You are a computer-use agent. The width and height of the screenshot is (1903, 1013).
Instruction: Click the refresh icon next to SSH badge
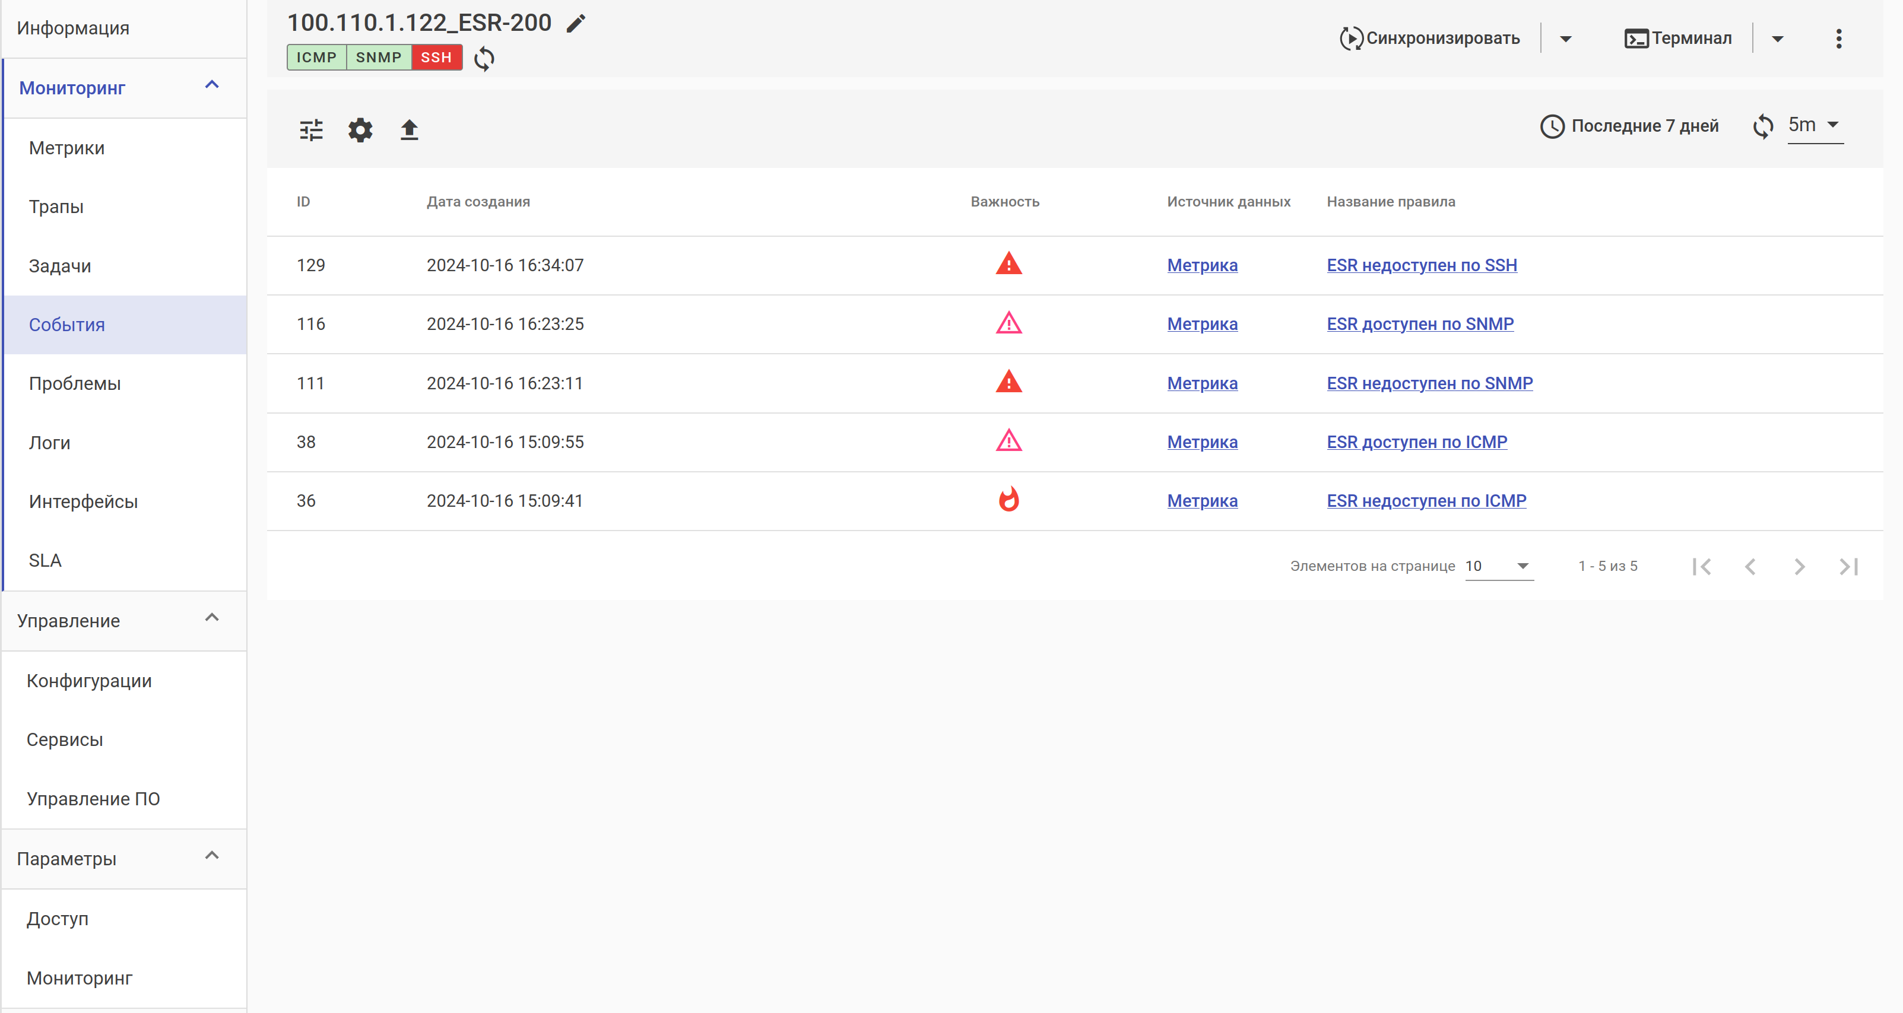484,58
